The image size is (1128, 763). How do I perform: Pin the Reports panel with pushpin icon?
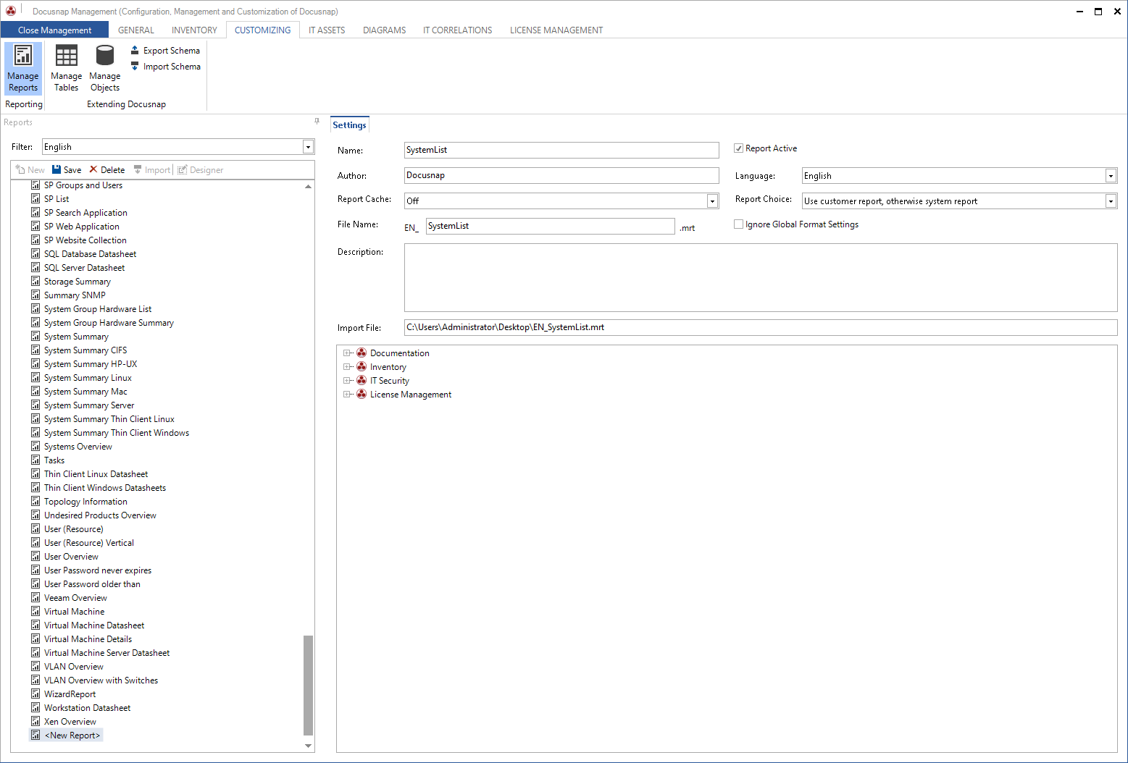tap(317, 122)
